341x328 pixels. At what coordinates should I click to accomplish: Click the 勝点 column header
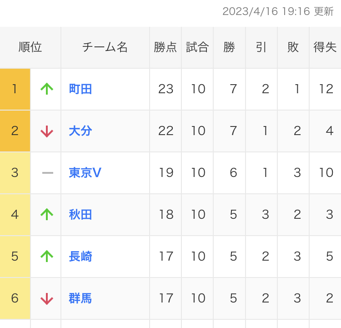165,47
